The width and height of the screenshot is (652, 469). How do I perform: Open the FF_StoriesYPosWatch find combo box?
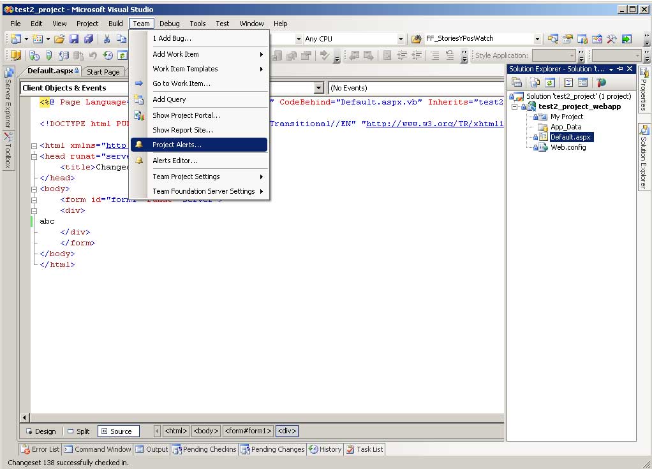tap(537, 39)
